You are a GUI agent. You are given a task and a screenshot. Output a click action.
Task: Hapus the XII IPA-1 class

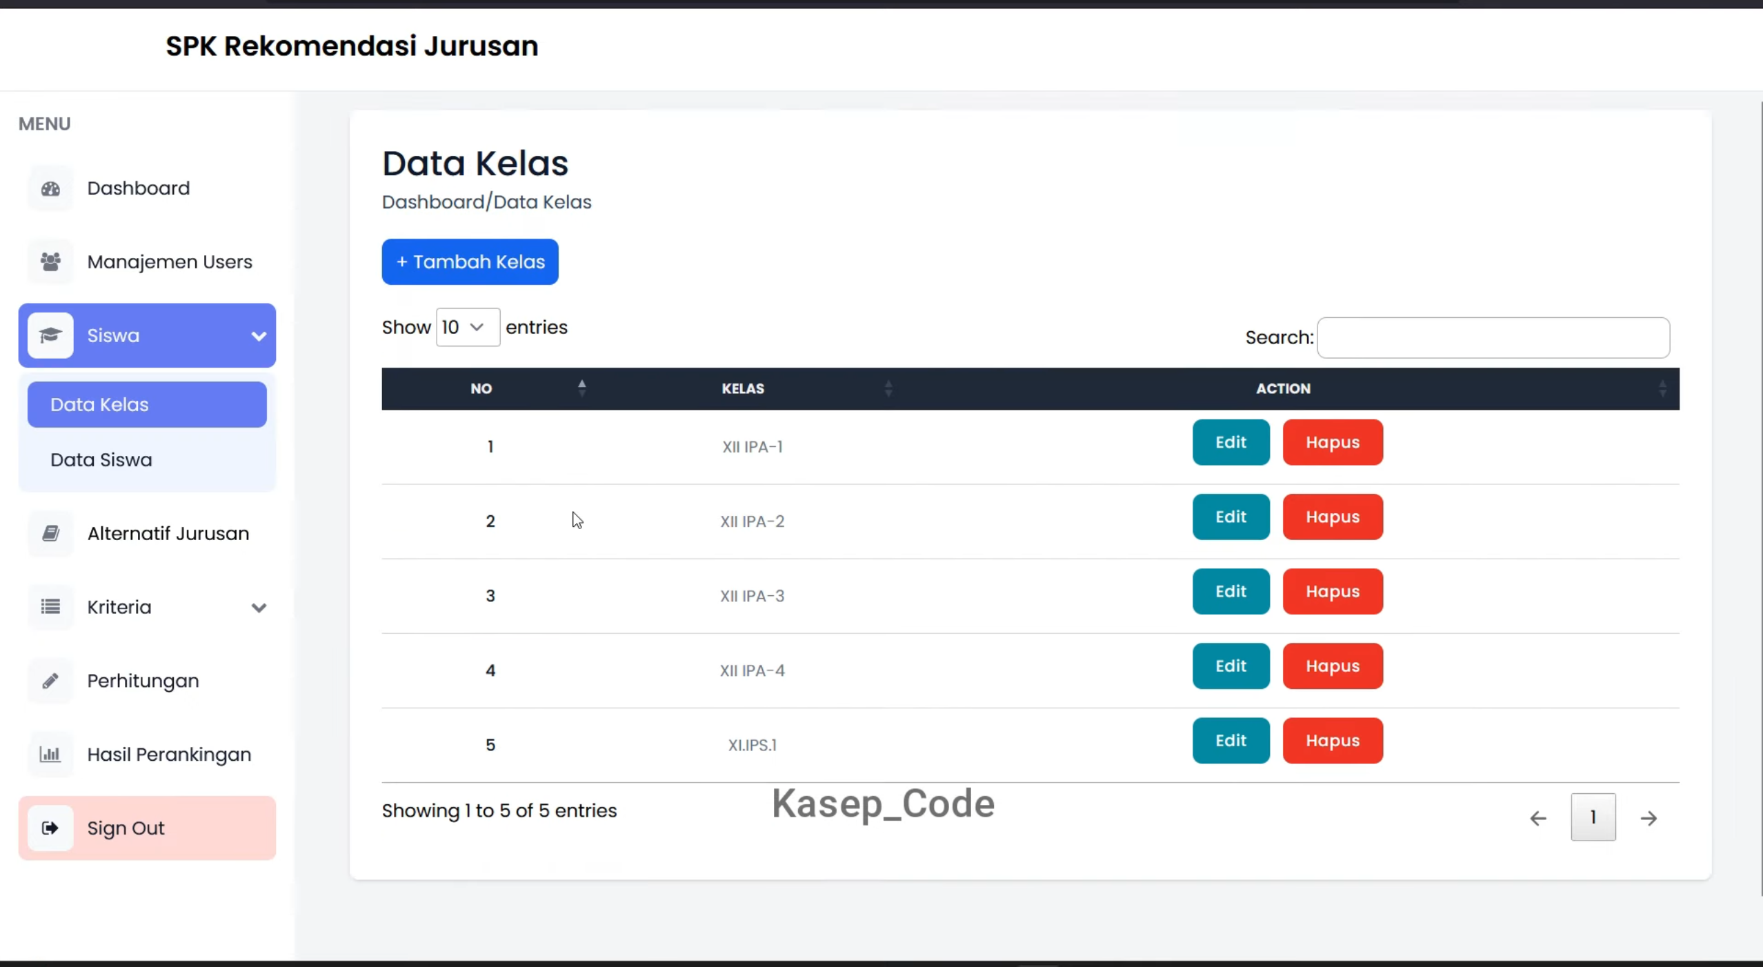click(1333, 442)
